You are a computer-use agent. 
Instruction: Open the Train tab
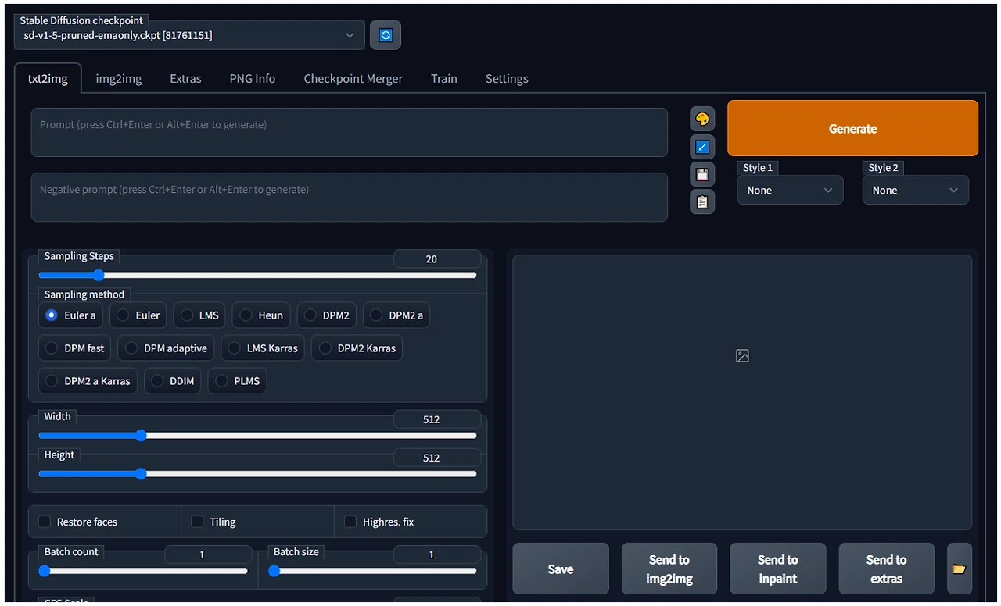(x=444, y=79)
